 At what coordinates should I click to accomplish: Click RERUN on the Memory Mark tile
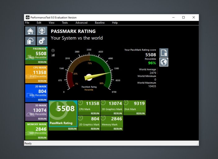point(118,129)
